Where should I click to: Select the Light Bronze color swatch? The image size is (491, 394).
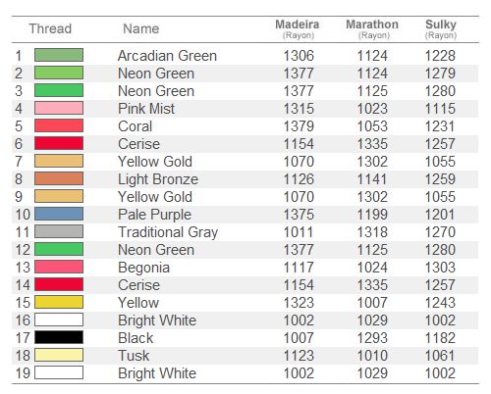(59, 178)
